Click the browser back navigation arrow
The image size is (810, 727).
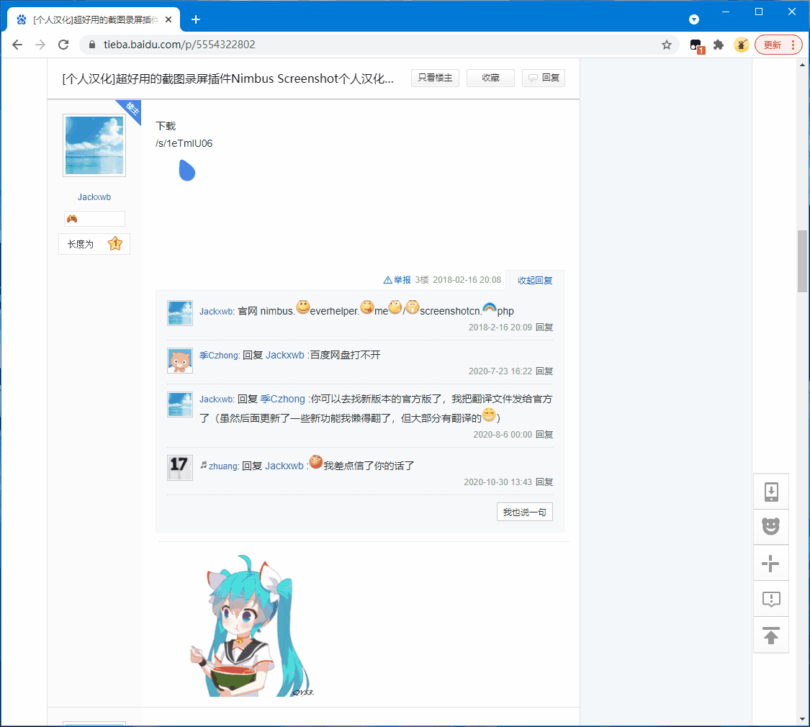pyautogui.click(x=17, y=44)
